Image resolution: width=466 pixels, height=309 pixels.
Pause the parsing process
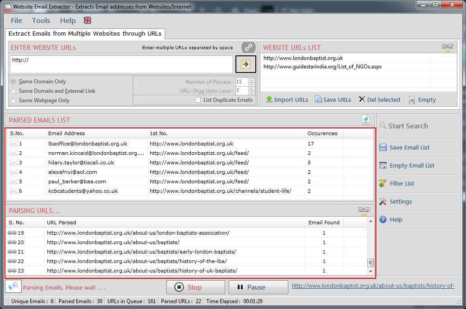click(258, 287)
